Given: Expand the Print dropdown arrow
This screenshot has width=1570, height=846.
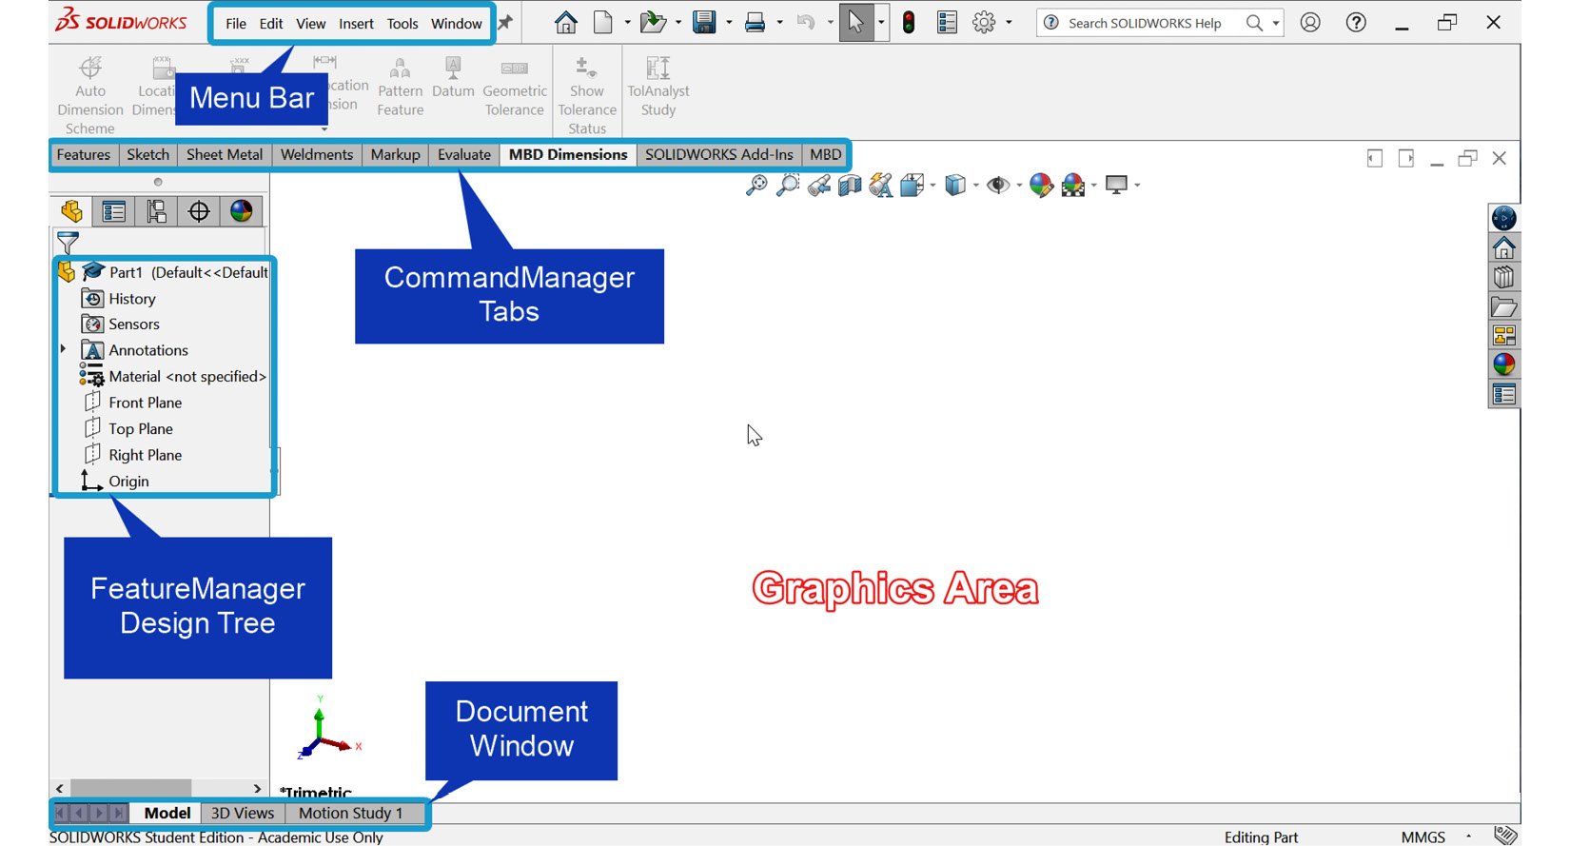Looking at the screenshot, I should click(779, 22).
